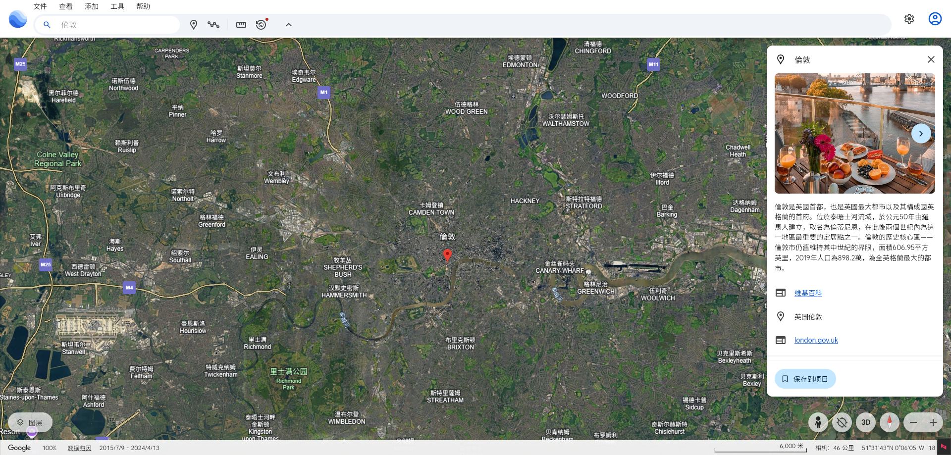Switch to 3D view

[x=865, y=422]
